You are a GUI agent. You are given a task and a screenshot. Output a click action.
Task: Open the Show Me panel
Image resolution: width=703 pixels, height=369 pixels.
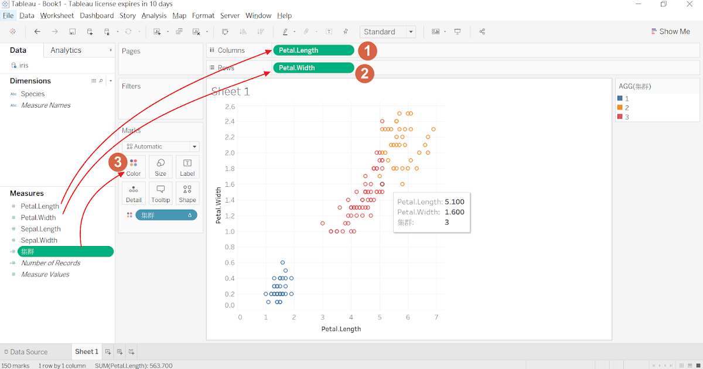click(670, 31)
